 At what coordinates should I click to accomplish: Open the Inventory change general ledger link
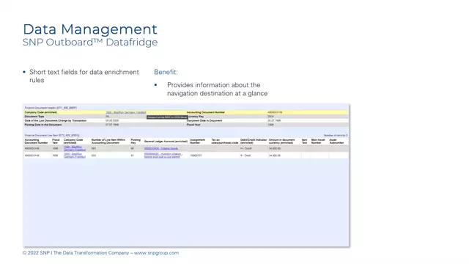click(163, 155)
